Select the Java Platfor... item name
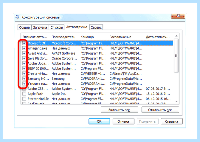 (38, 59)
